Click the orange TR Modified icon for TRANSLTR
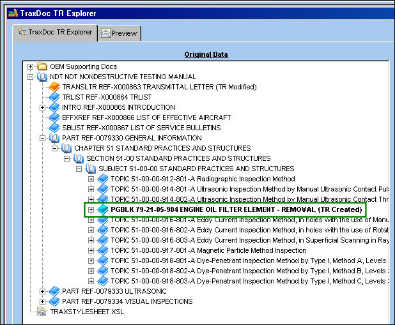Image resolution: width=395 pixels, height=325 pixels. tap(54, 87)
